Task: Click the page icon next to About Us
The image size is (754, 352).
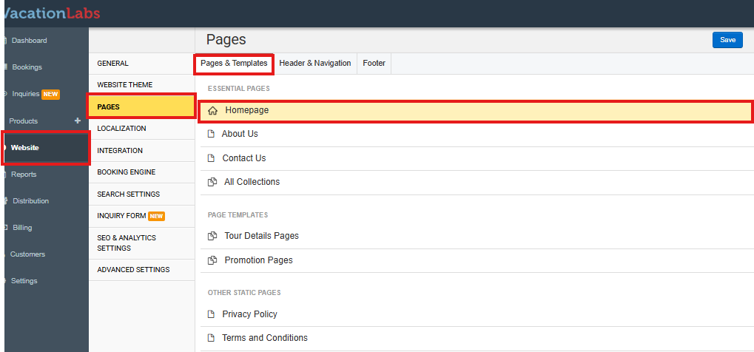Action: pos(212,134)
